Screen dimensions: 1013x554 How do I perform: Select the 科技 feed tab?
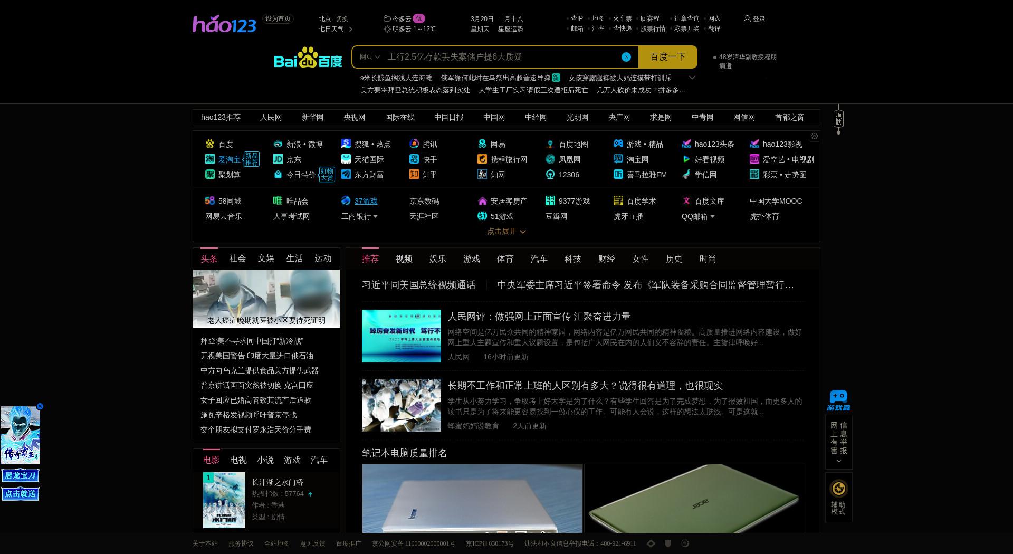coord(573,259)
